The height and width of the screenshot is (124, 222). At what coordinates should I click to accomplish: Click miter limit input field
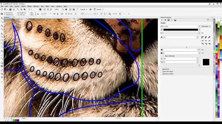coord(180,37)
